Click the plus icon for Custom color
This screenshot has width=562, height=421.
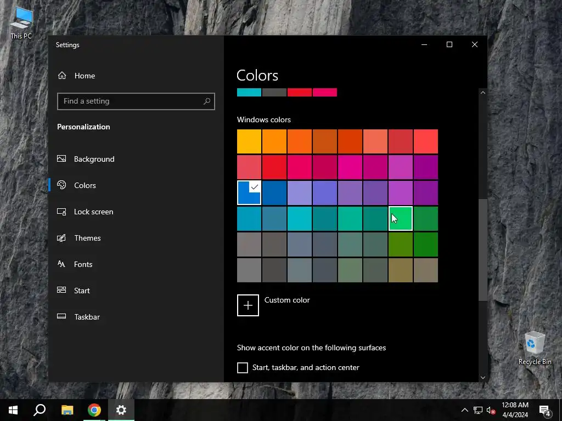[x=248, y=305]
